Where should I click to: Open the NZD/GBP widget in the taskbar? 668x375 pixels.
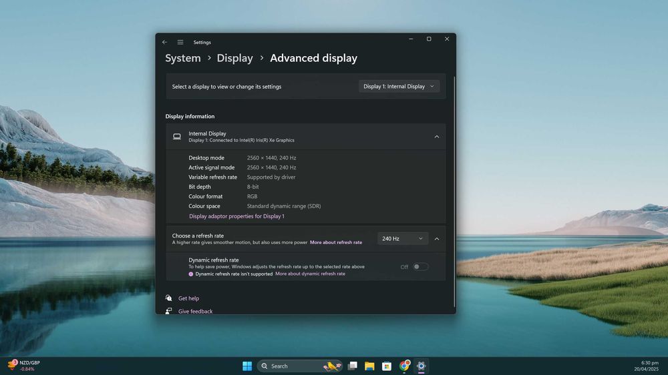pyautogui.click(x=24, y=366)
